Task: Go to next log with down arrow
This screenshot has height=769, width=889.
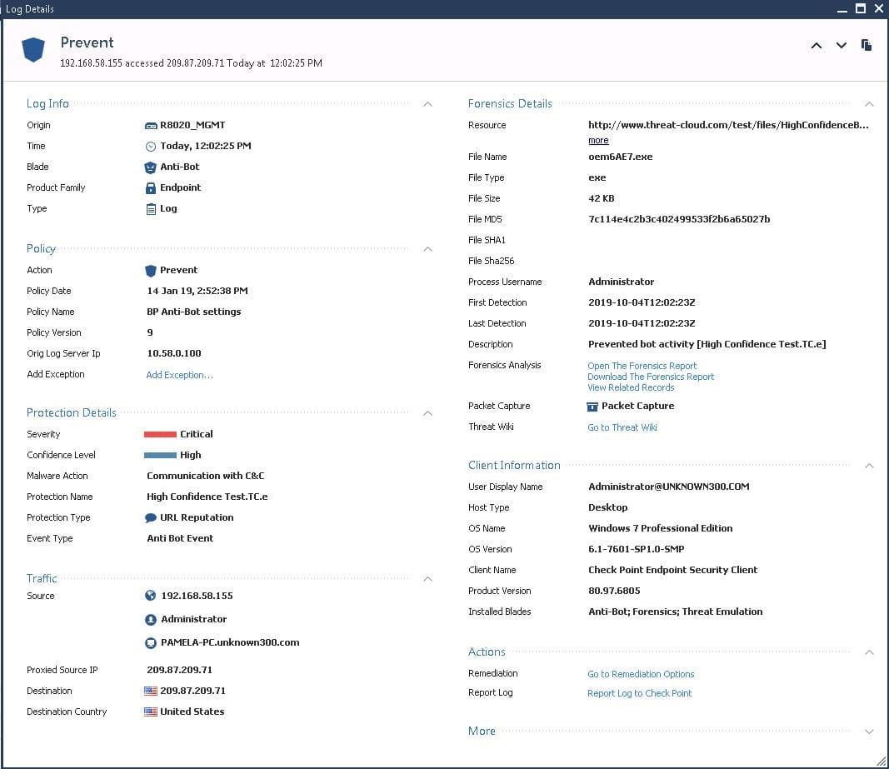Action: [x=842, y=46]
